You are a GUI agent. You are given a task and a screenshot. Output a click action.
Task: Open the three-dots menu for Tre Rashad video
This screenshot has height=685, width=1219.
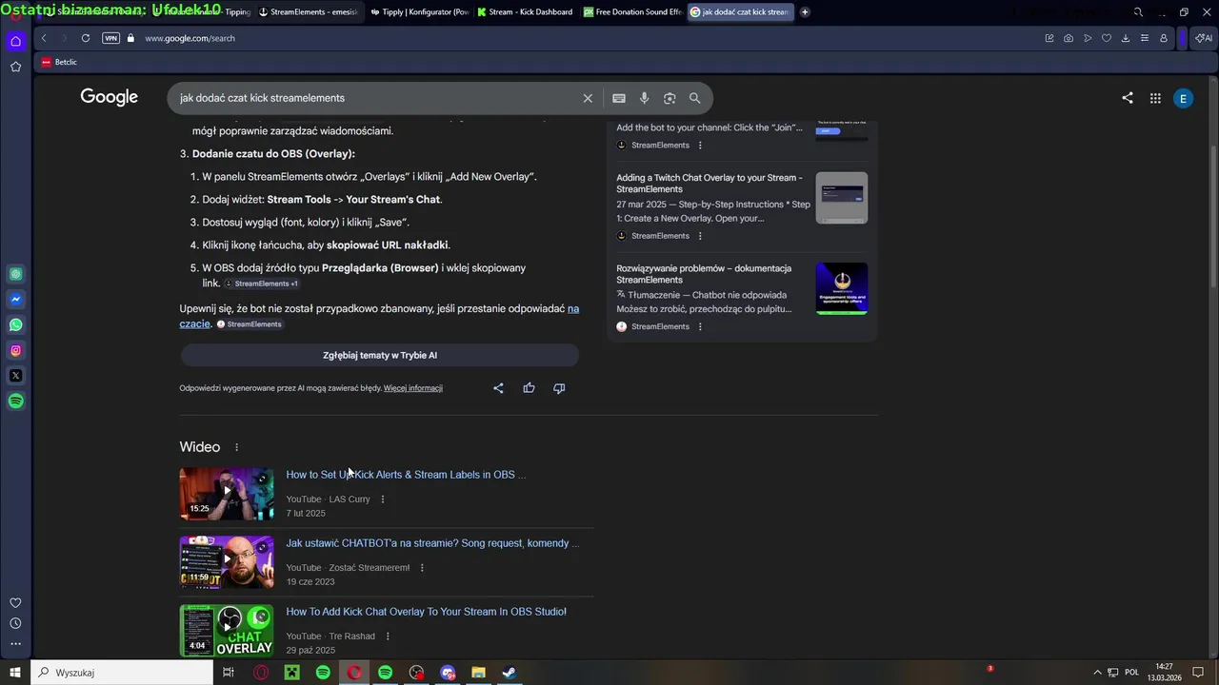pyautogui.click(x=388, y=636)
